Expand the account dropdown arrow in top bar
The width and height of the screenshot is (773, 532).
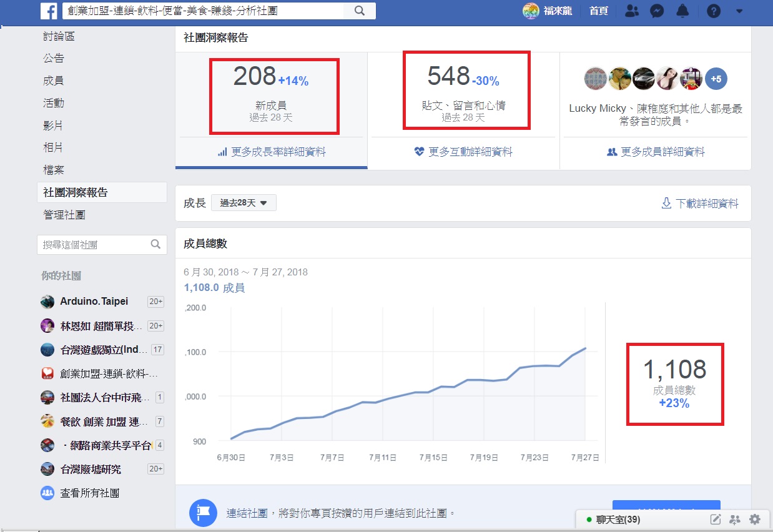point(739,11)
